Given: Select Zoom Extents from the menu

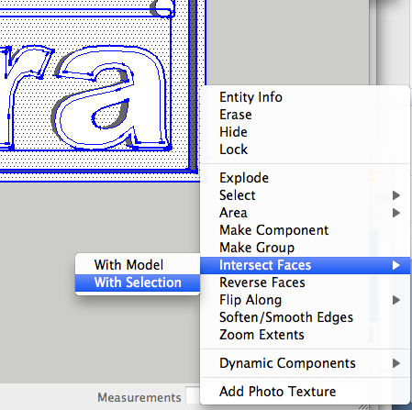Looking at the screenshot, I should click(305, 335).
